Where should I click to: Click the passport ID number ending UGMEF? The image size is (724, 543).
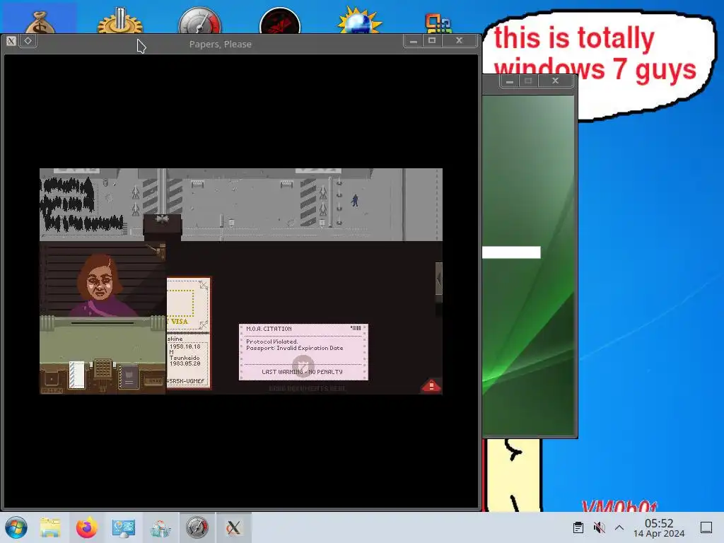[185, 381]
